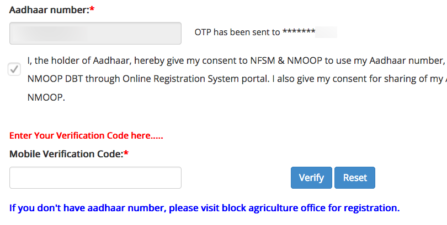Click the final "NMOOP." consent line
Viewport: 447px width, 225px height.
click(46, 97)
